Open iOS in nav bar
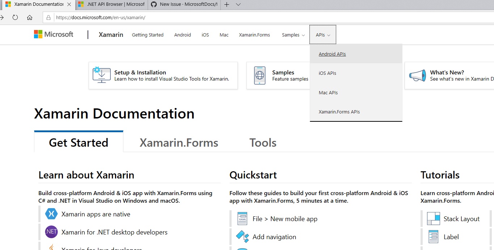Viewport: 494px width, 250px height. point(205,35)
